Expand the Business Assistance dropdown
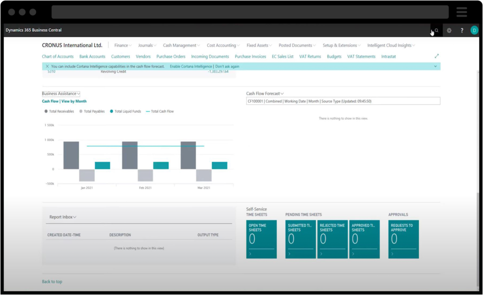Screen dimensions: 483x295 tap(61, 93)
